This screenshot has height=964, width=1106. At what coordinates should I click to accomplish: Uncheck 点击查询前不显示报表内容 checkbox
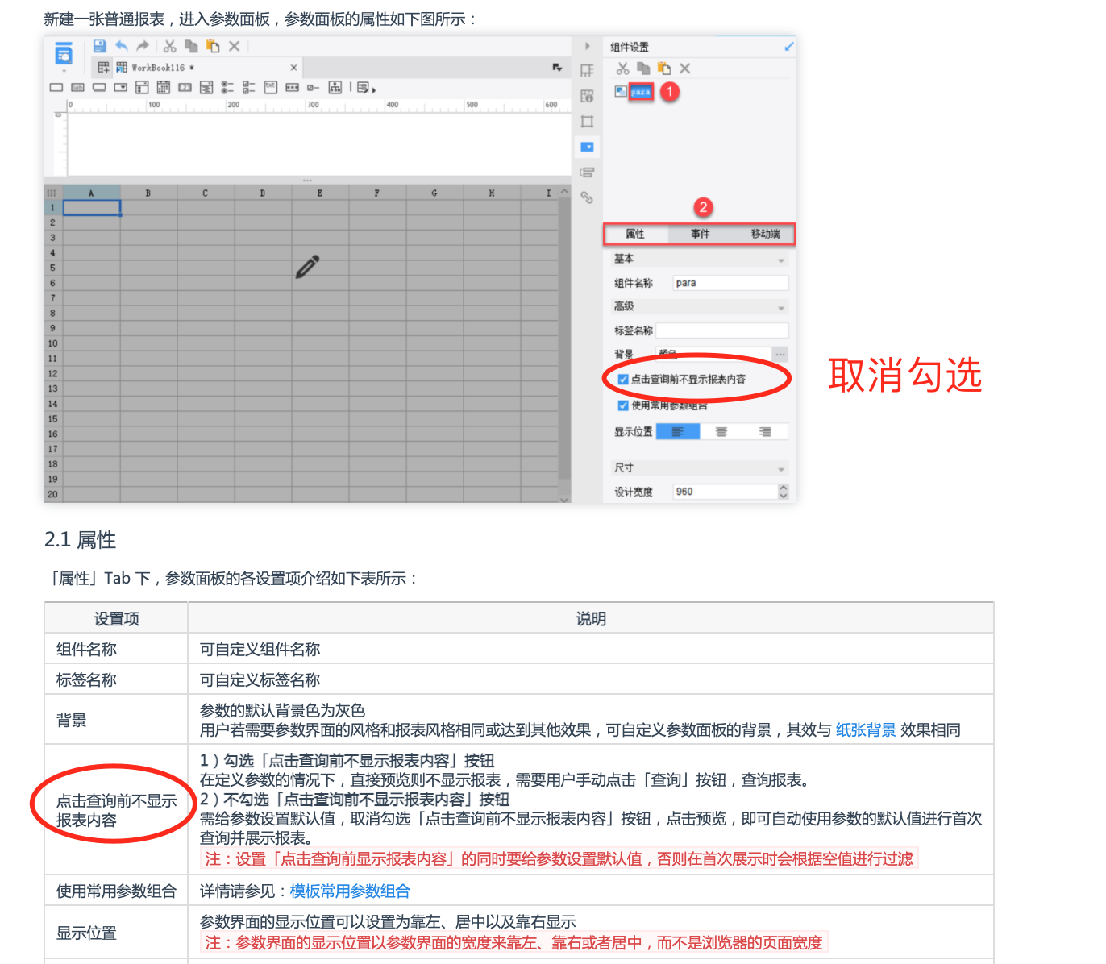pyautogui.click(x=623, y=379)
